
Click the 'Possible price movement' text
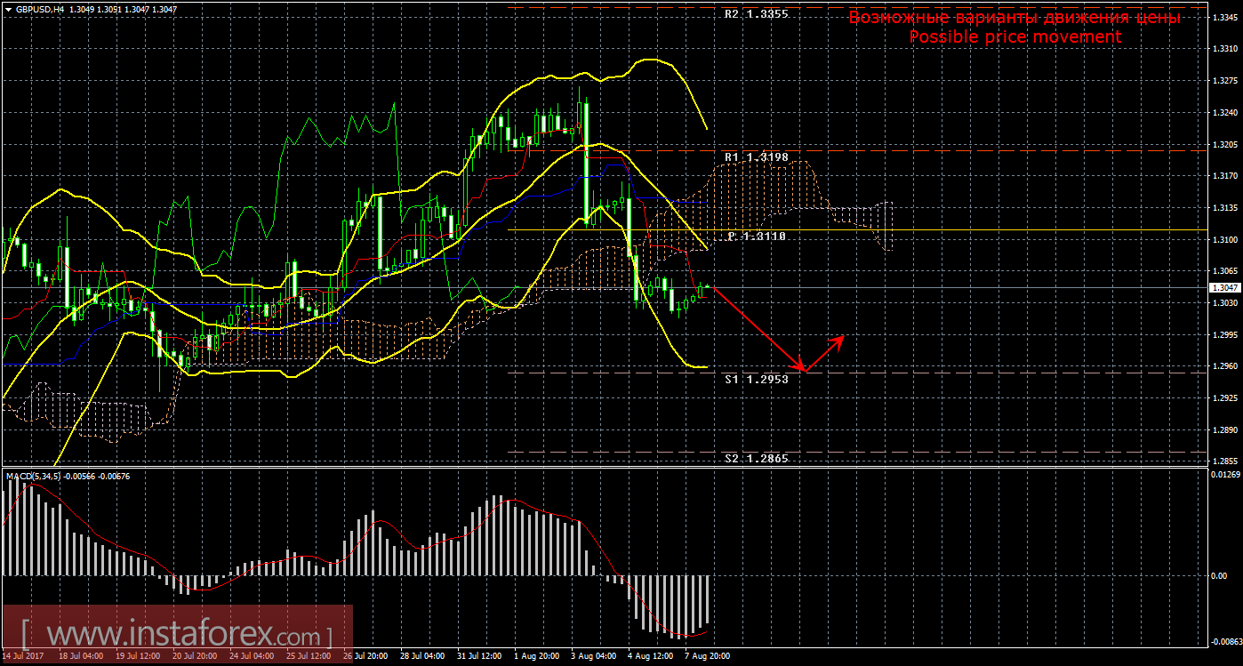coord(1014,36)
